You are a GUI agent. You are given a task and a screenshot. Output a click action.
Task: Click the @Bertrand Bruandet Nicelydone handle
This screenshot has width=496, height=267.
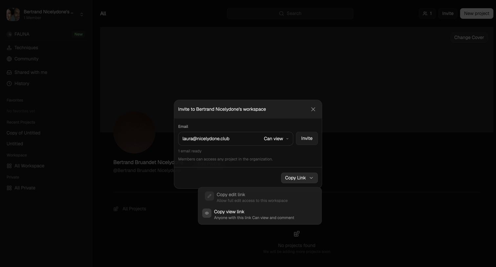coord(147,171)
